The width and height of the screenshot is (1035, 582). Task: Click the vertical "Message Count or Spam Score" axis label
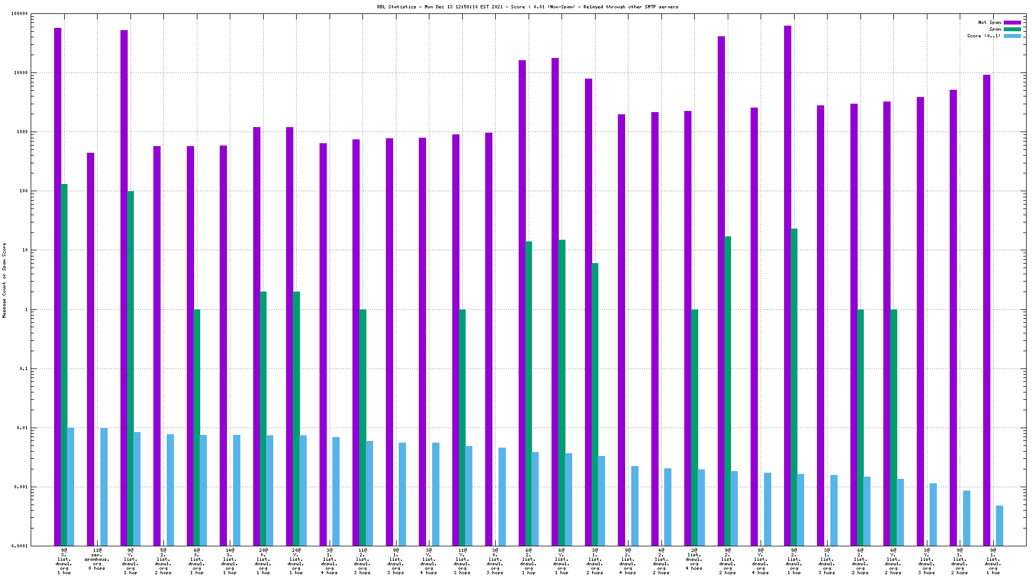[4, 280]
